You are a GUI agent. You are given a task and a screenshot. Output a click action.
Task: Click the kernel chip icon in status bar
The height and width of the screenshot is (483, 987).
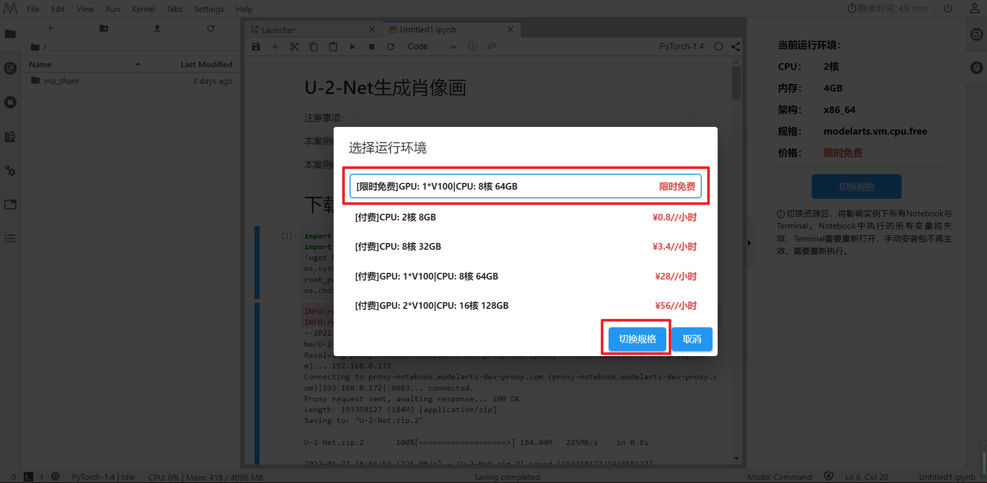tap(56, 476)
